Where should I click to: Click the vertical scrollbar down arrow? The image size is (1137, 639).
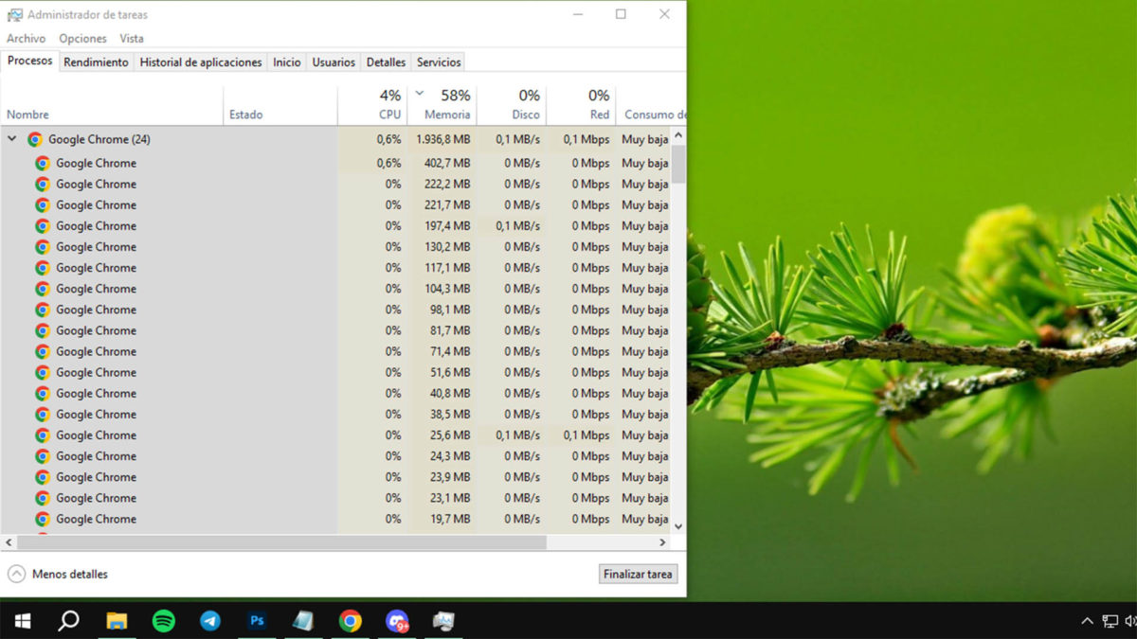(x=678, y=525)
